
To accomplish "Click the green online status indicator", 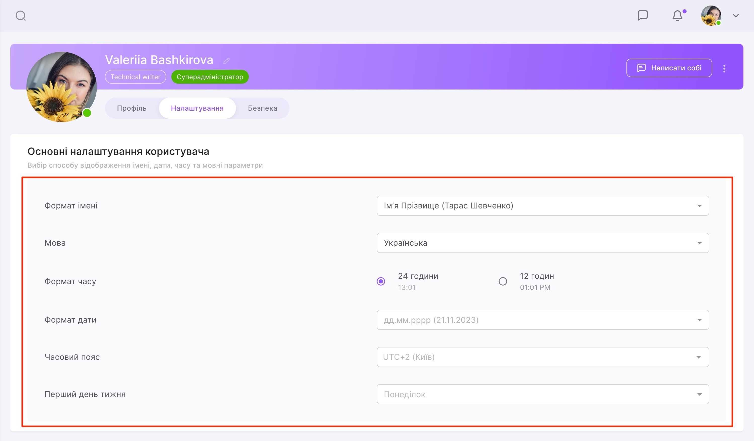I will point(87,113).
